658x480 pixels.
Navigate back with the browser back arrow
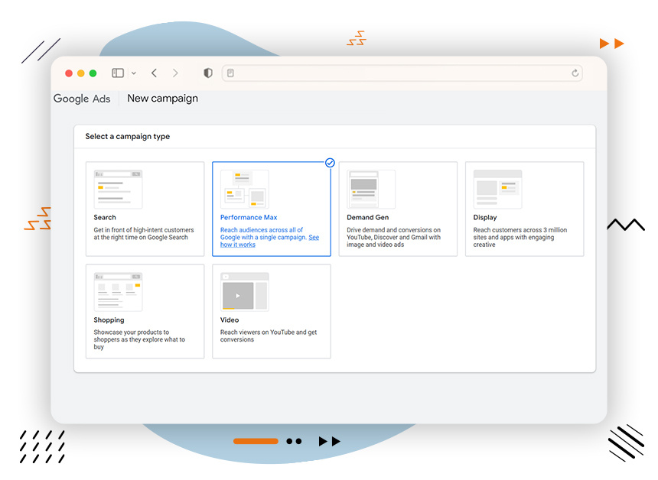pyautogui.click(x=154, y=73)
